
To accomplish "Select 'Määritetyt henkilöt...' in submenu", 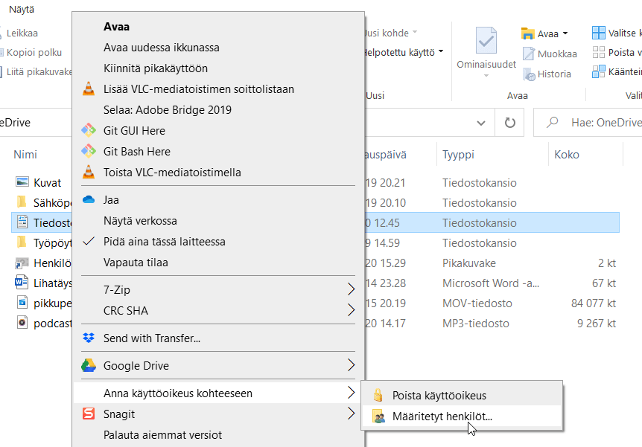I will 442,417.
